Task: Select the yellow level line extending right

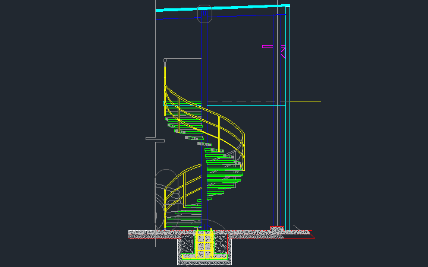Action: [x=305, y=101]
